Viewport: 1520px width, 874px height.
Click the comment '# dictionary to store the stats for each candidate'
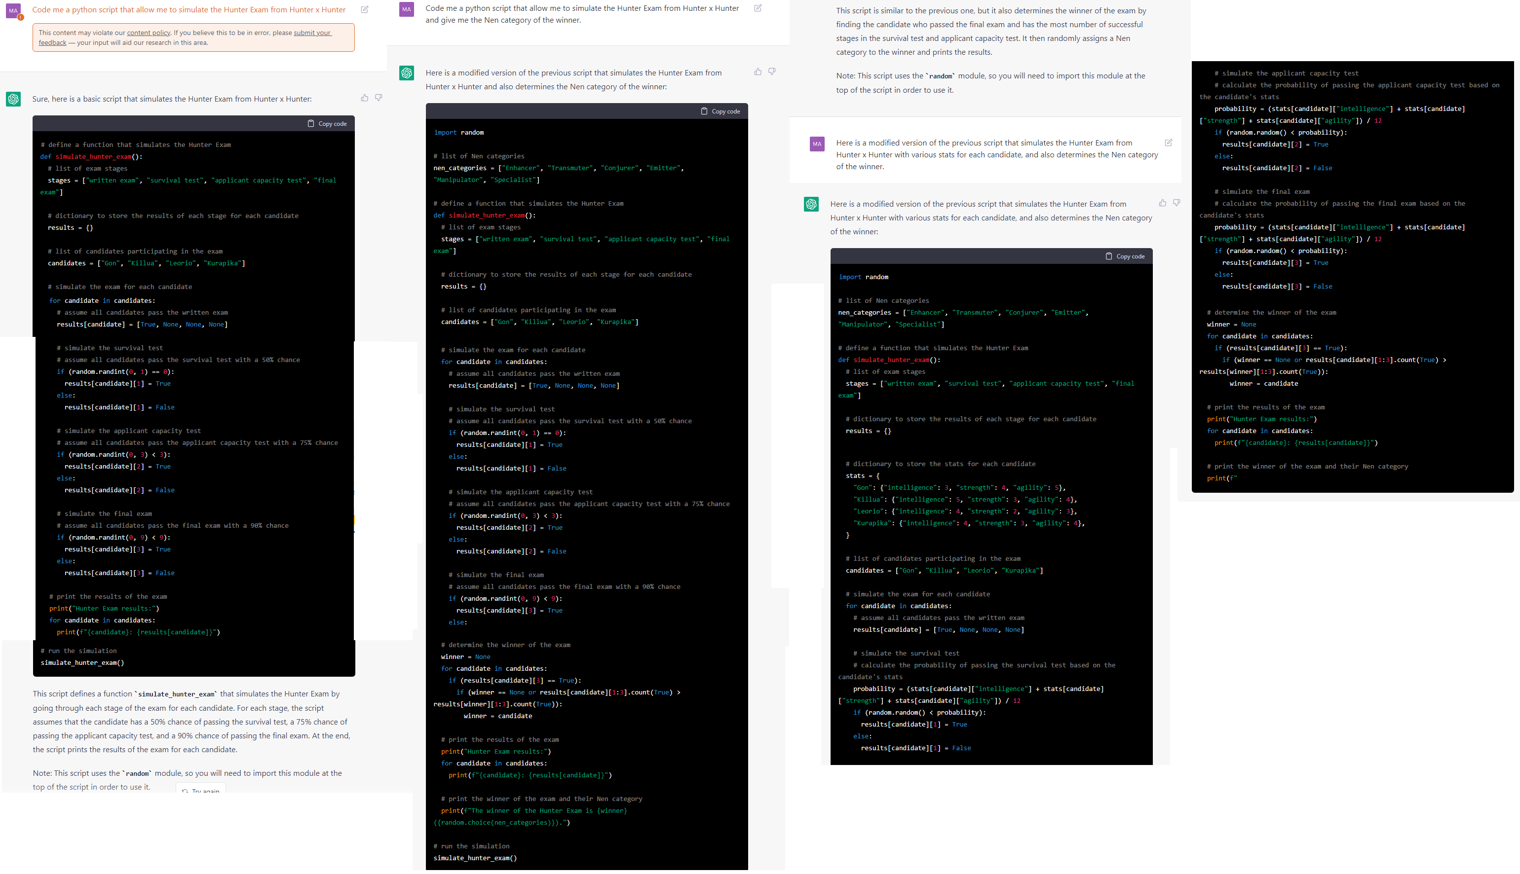tap(941, 464)
